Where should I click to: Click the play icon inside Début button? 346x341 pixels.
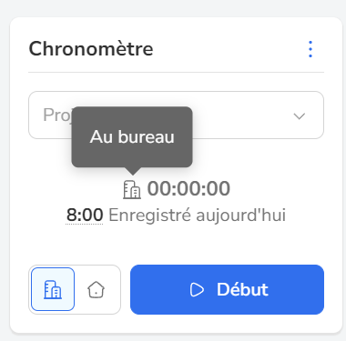[x=197, y=289]
